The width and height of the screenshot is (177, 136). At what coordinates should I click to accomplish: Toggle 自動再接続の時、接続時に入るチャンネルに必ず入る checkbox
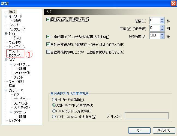(x=48, y=44)
